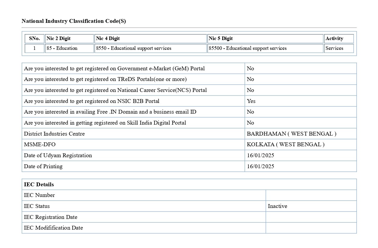
Task: Click the 'Services' activity cell
Action: (334, 48)
